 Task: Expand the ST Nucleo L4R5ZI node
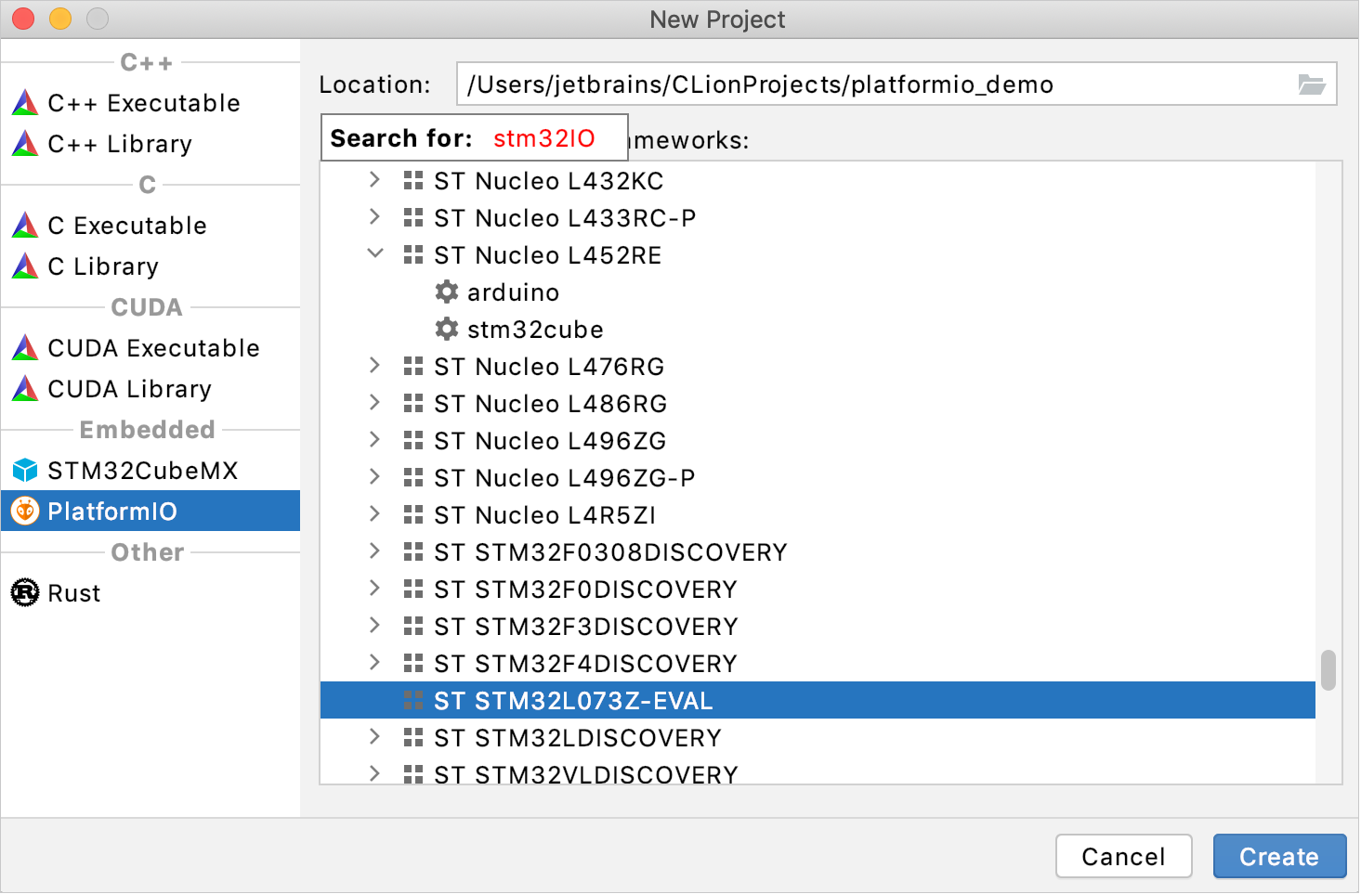pyautogui.click(x=374, y=513)
